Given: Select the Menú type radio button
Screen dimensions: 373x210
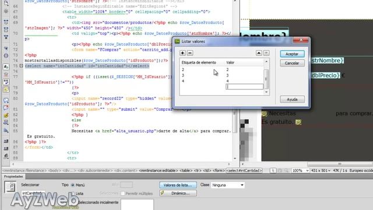Looking at the screenshot, I should pos(72,185).
